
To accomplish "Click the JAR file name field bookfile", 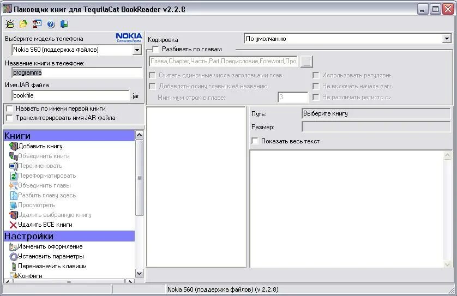I will tap(70, 95).
